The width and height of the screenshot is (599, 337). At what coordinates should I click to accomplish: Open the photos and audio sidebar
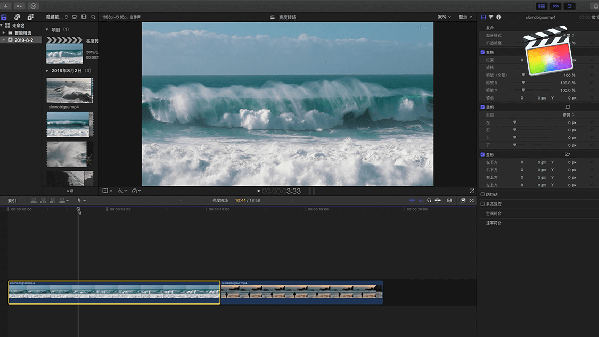17,17
